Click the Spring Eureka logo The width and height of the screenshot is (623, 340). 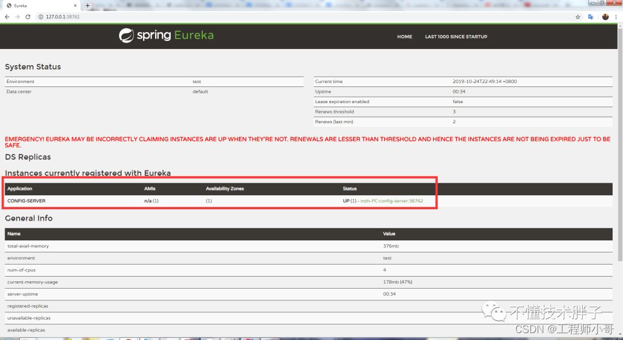[166, 35]
